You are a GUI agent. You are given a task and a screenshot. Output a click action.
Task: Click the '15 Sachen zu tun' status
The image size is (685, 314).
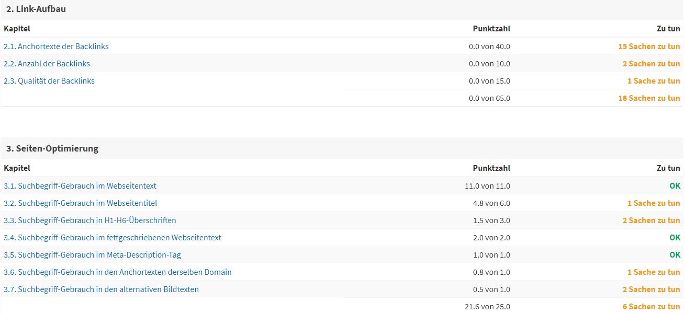(x=649, y=46)
